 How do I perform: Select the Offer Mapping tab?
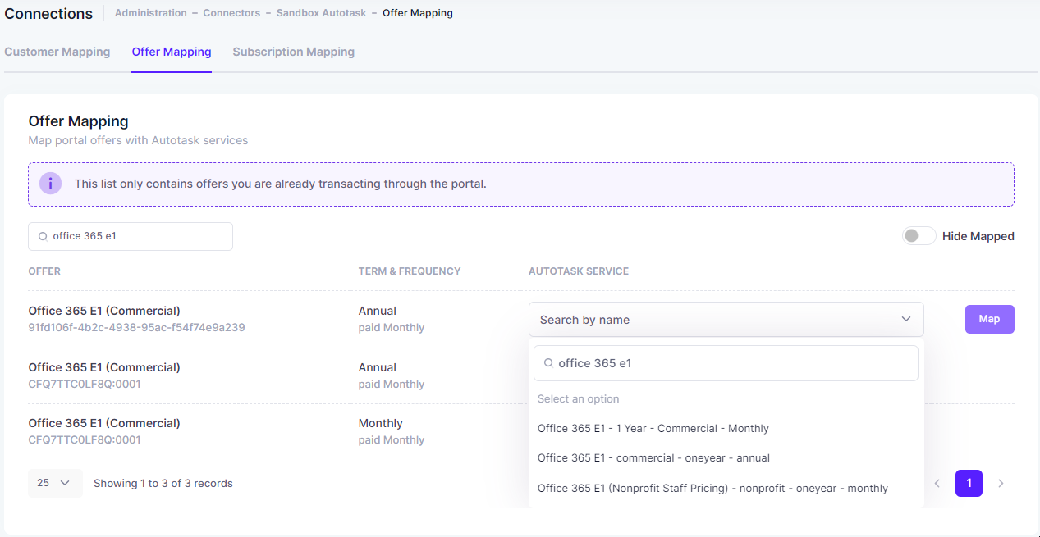pyautogui.click(x=172, y=52)
